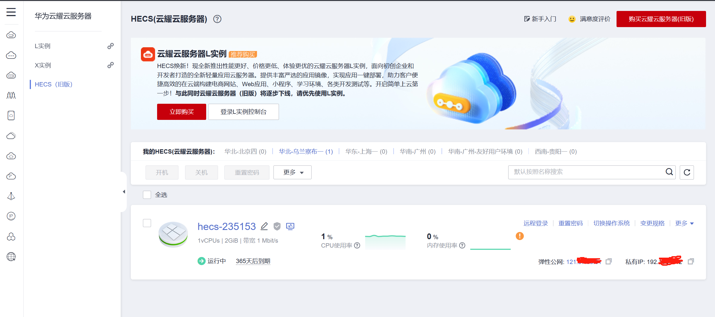Image resolution: width=715 pixels, height=317 pixels.
Task: Click the 内存使用率 help icon
Action: click(x=462, y=246)
